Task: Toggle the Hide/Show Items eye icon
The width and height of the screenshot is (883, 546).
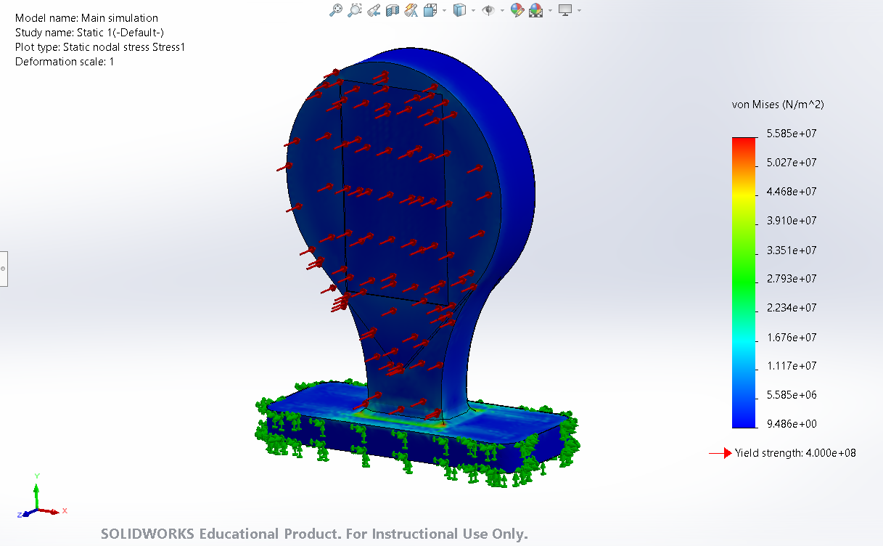Action: [x=488, y=10]
